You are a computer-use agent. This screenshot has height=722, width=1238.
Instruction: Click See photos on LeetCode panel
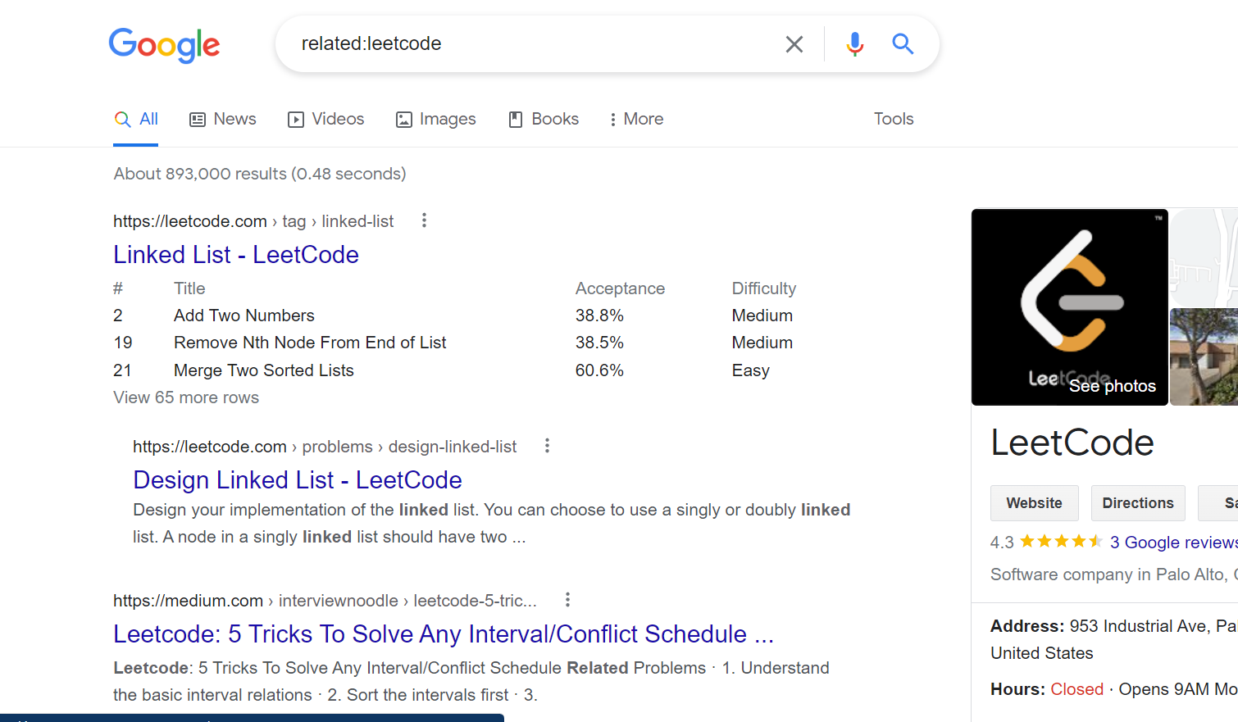tap(1113, 386)
